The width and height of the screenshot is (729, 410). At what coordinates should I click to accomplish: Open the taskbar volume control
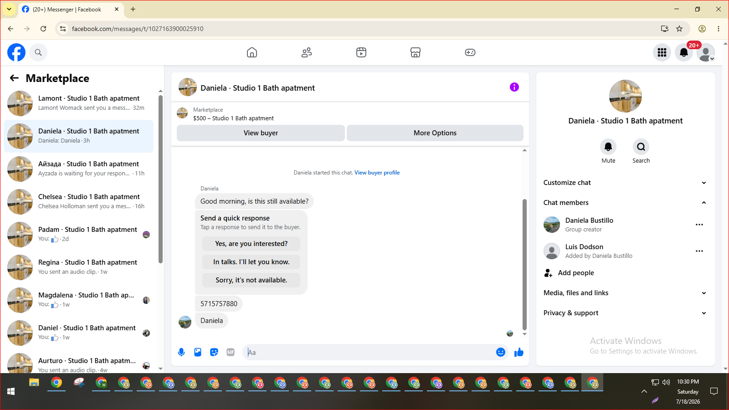666,382
